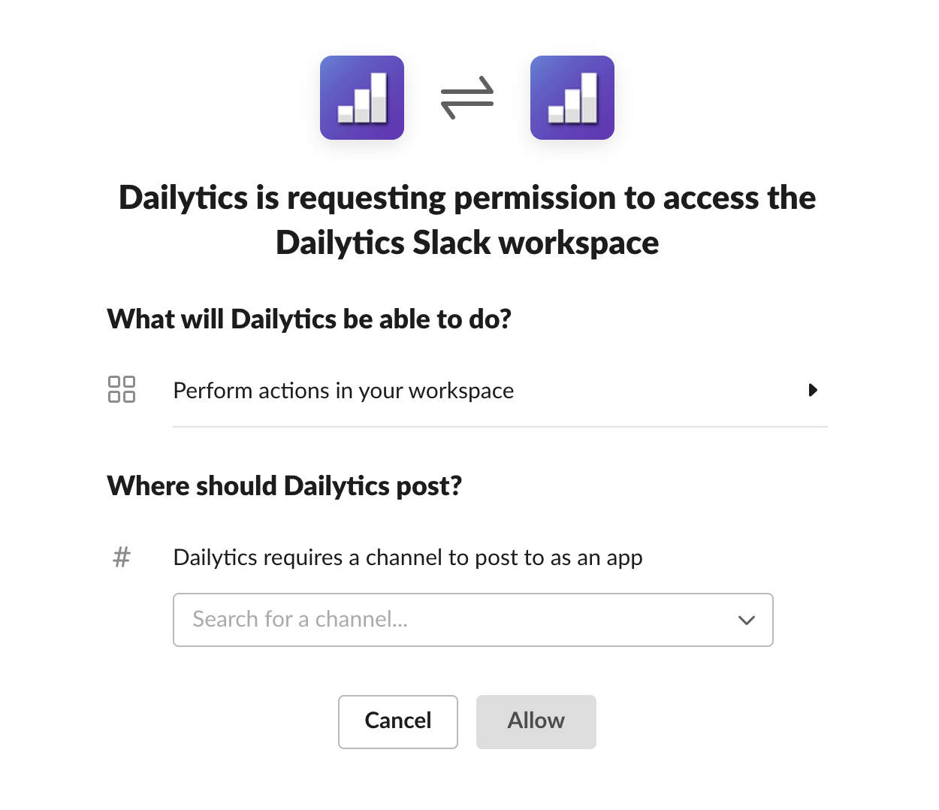Viewport: 939px width, 810px height.
Task: Focus the "Search for a channel..." field
Action: coord(451,620)
